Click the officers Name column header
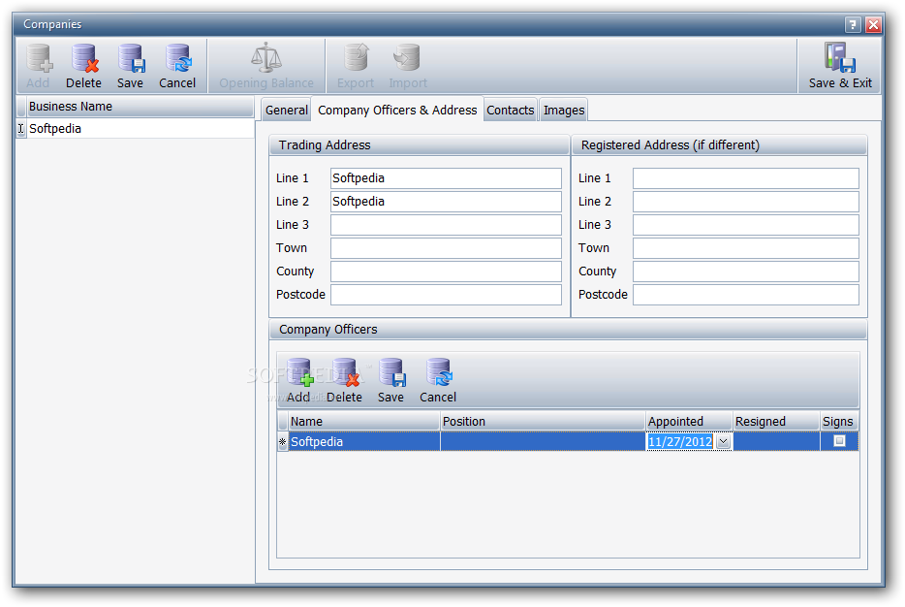This screenshot has height=607, width=905. coord(363,421)
